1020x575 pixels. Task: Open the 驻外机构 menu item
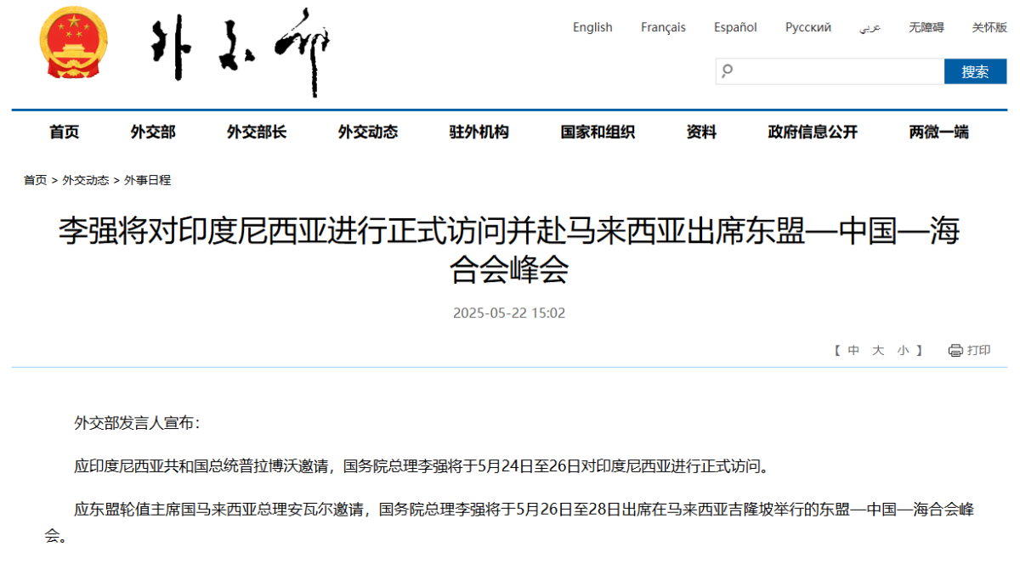pos(479,132)
